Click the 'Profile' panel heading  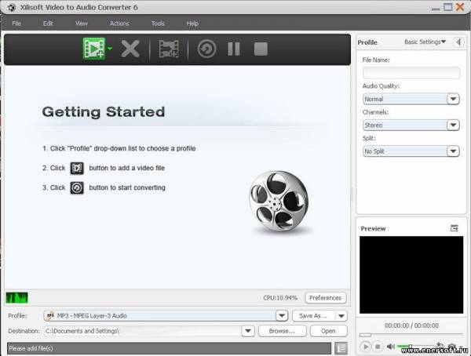pos(367,42)
